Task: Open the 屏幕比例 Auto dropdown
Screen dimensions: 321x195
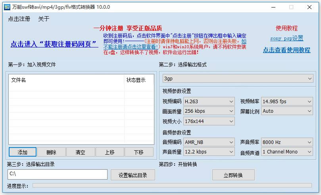Action: (x=287, y=111)
